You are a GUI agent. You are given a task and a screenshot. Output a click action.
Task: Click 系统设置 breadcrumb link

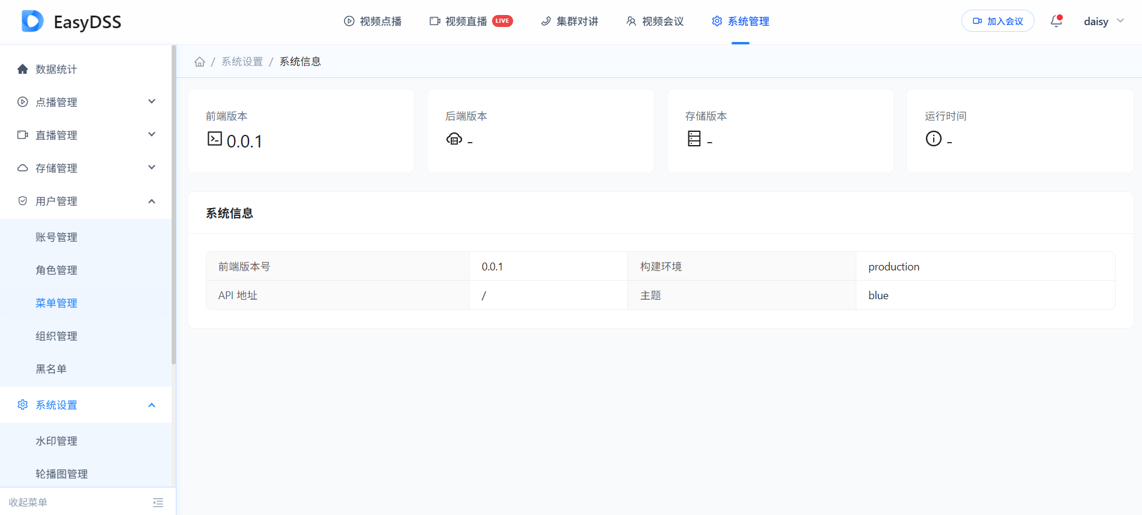[x=242, y=62]
